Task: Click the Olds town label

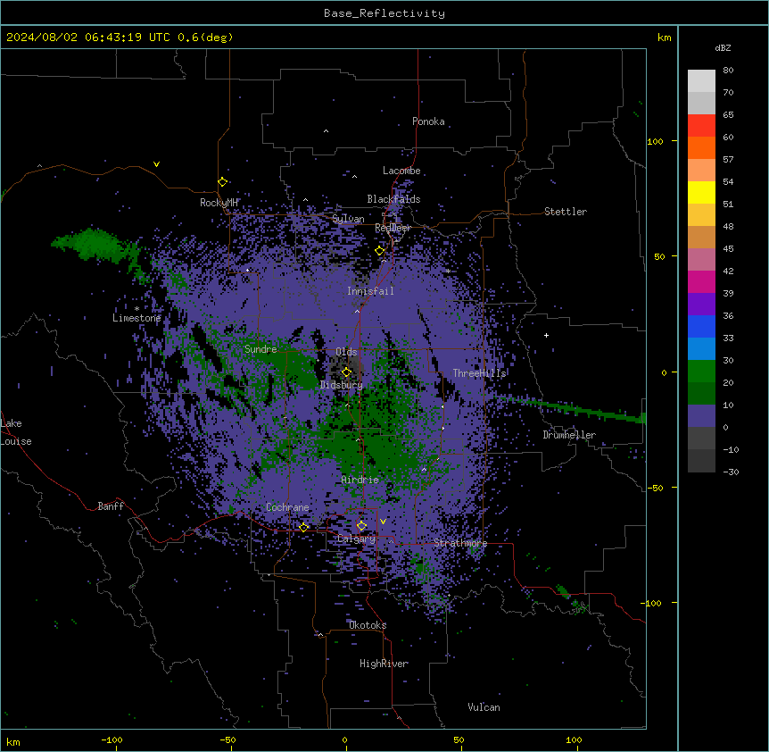Action: (346, 352)
